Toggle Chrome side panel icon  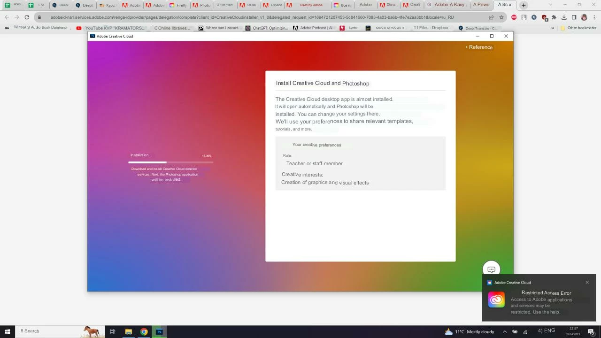tap(574, 17)
